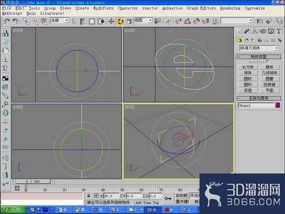Click the Shape1 object name field

256,106
